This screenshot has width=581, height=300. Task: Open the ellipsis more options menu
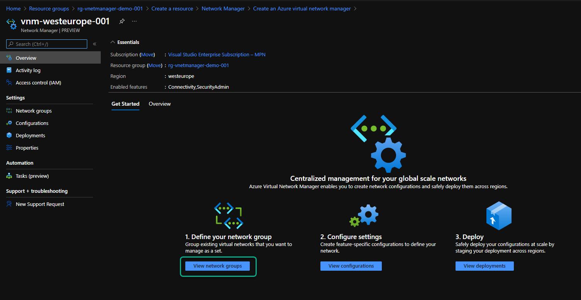click(134, 21)
